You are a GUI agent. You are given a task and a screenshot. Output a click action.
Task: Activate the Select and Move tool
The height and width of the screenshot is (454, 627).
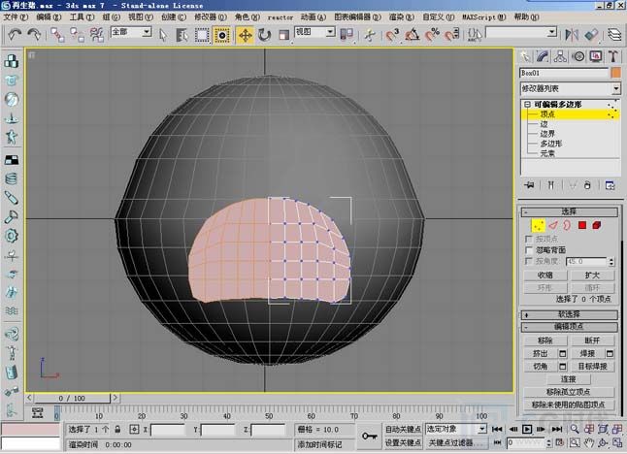[x=245, y=35]
